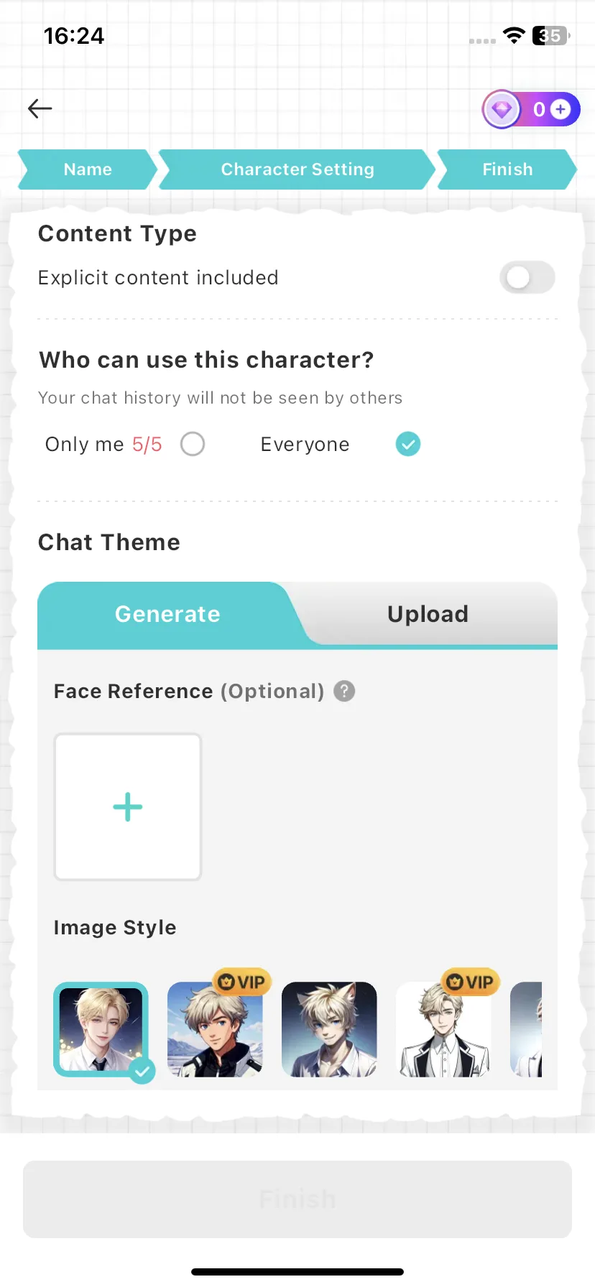
Task: Open Face Reference help question mark
Action: tap(345, 691)
